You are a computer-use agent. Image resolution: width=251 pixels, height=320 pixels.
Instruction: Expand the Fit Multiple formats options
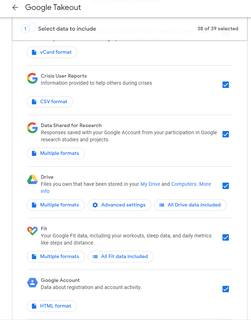pos(56,257)
